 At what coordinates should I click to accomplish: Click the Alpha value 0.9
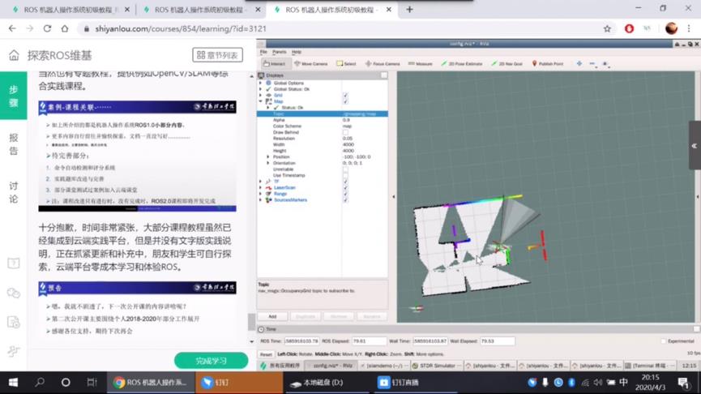(346, 120)
